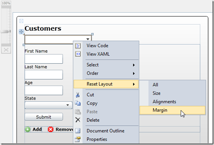Click the top-right resize handle of selected combo box

click(93, 34)
